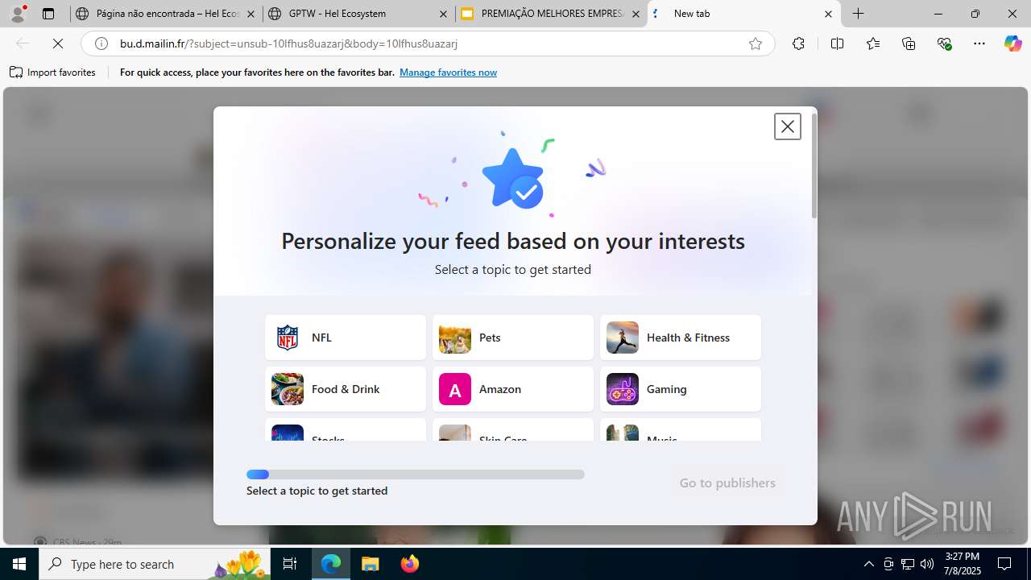Open the notification center icon
The width and height of the screenshot is (1031, 580).
click(1004, 564)
